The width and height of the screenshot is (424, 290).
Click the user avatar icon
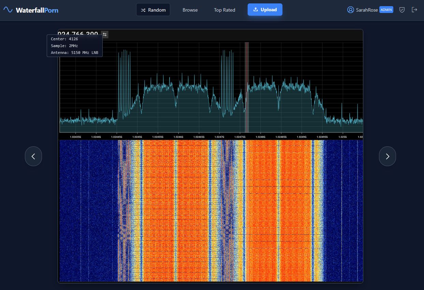tap(350, 10)
